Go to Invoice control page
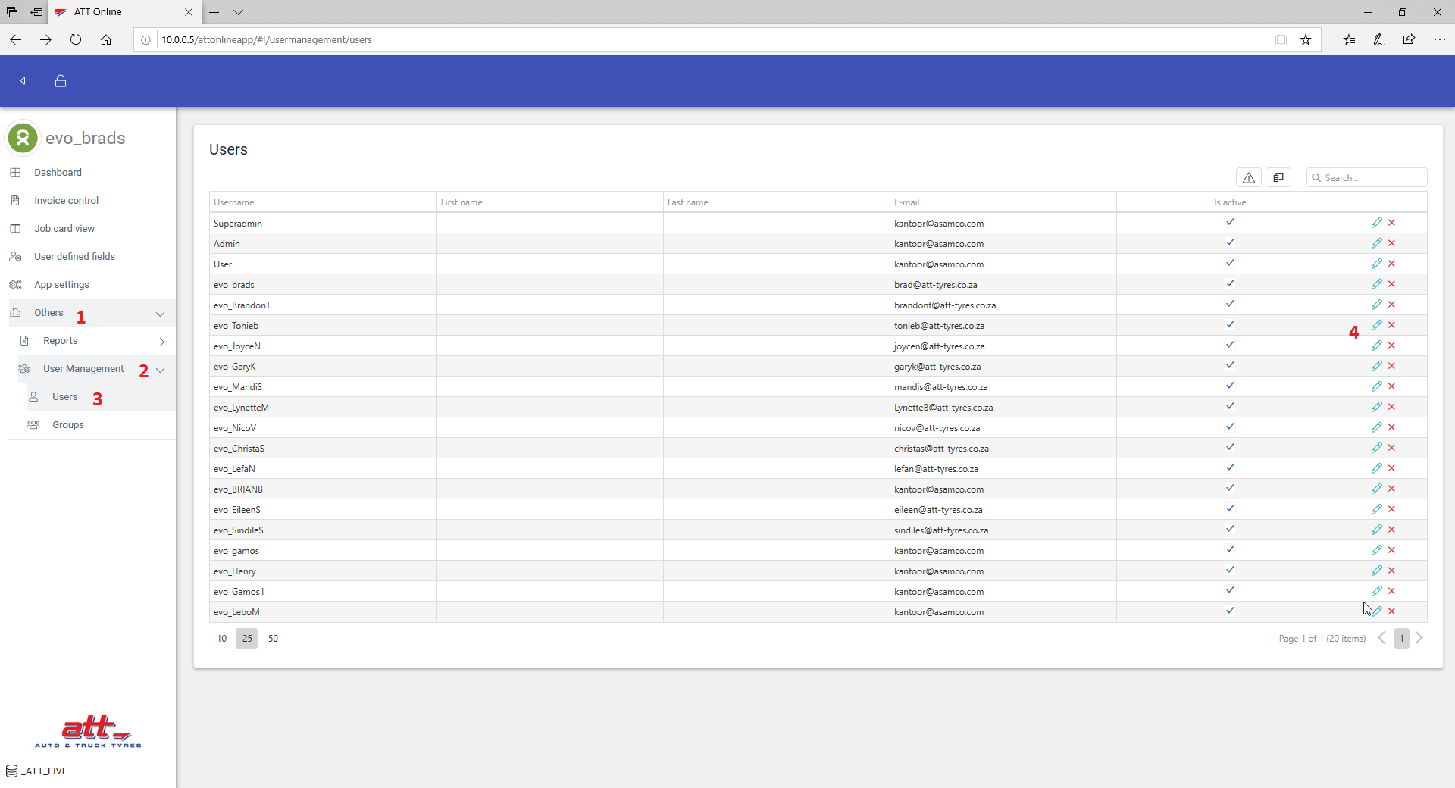1455x788 pixels. click(x=66, y=201)
